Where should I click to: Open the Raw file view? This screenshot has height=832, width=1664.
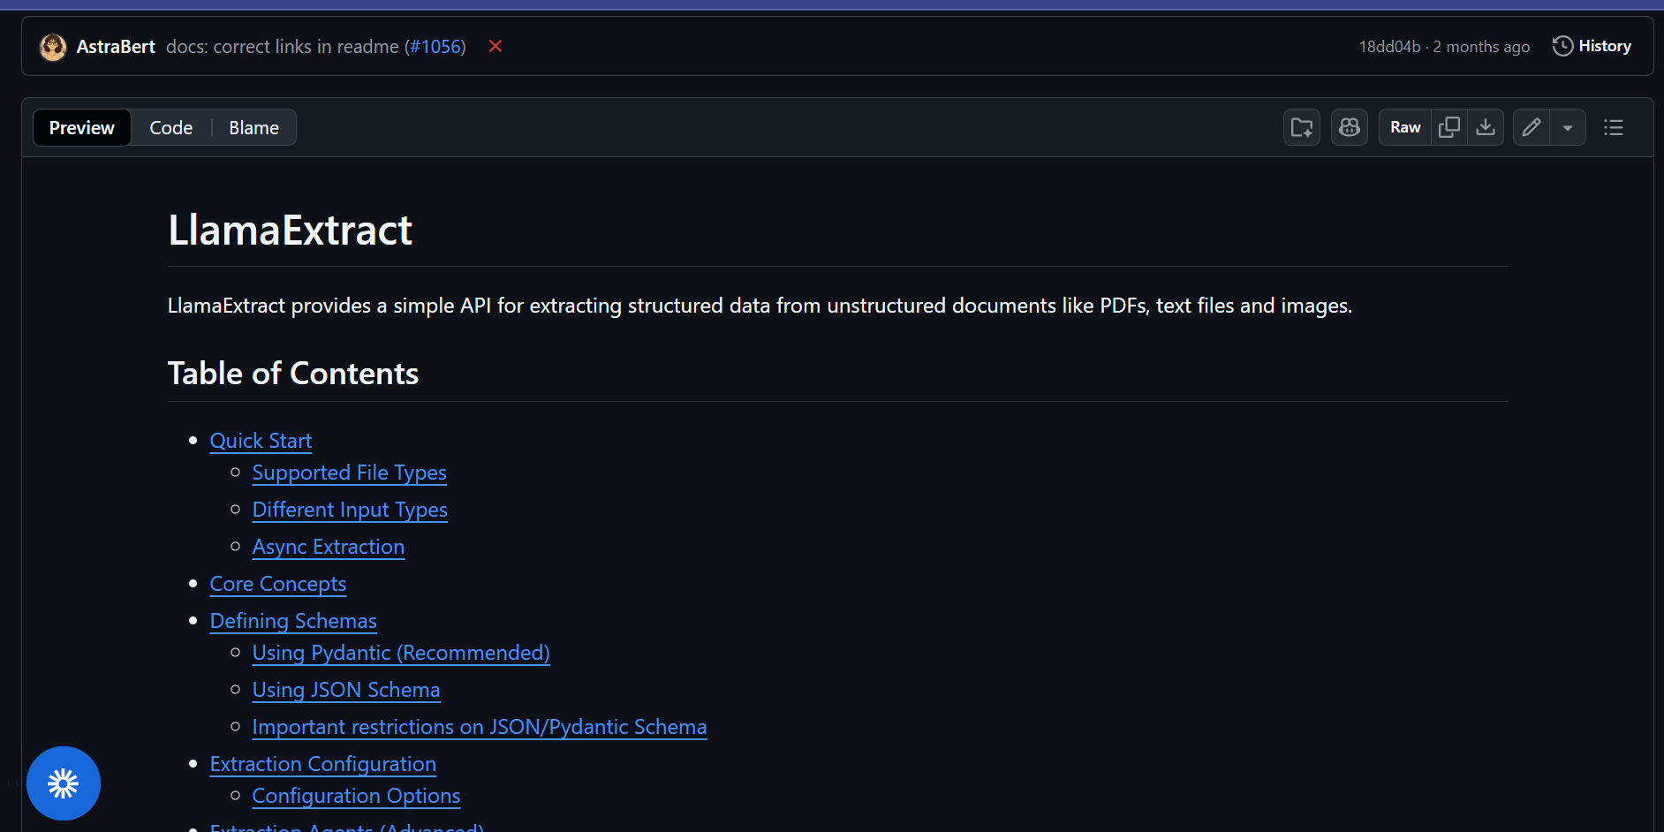[x=1404, y=127]
